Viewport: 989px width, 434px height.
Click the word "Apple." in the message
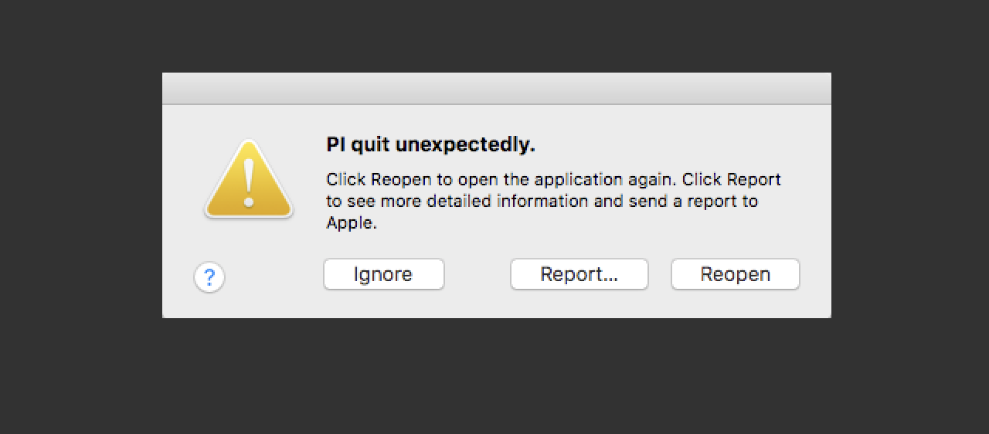(x=351, y=223)
